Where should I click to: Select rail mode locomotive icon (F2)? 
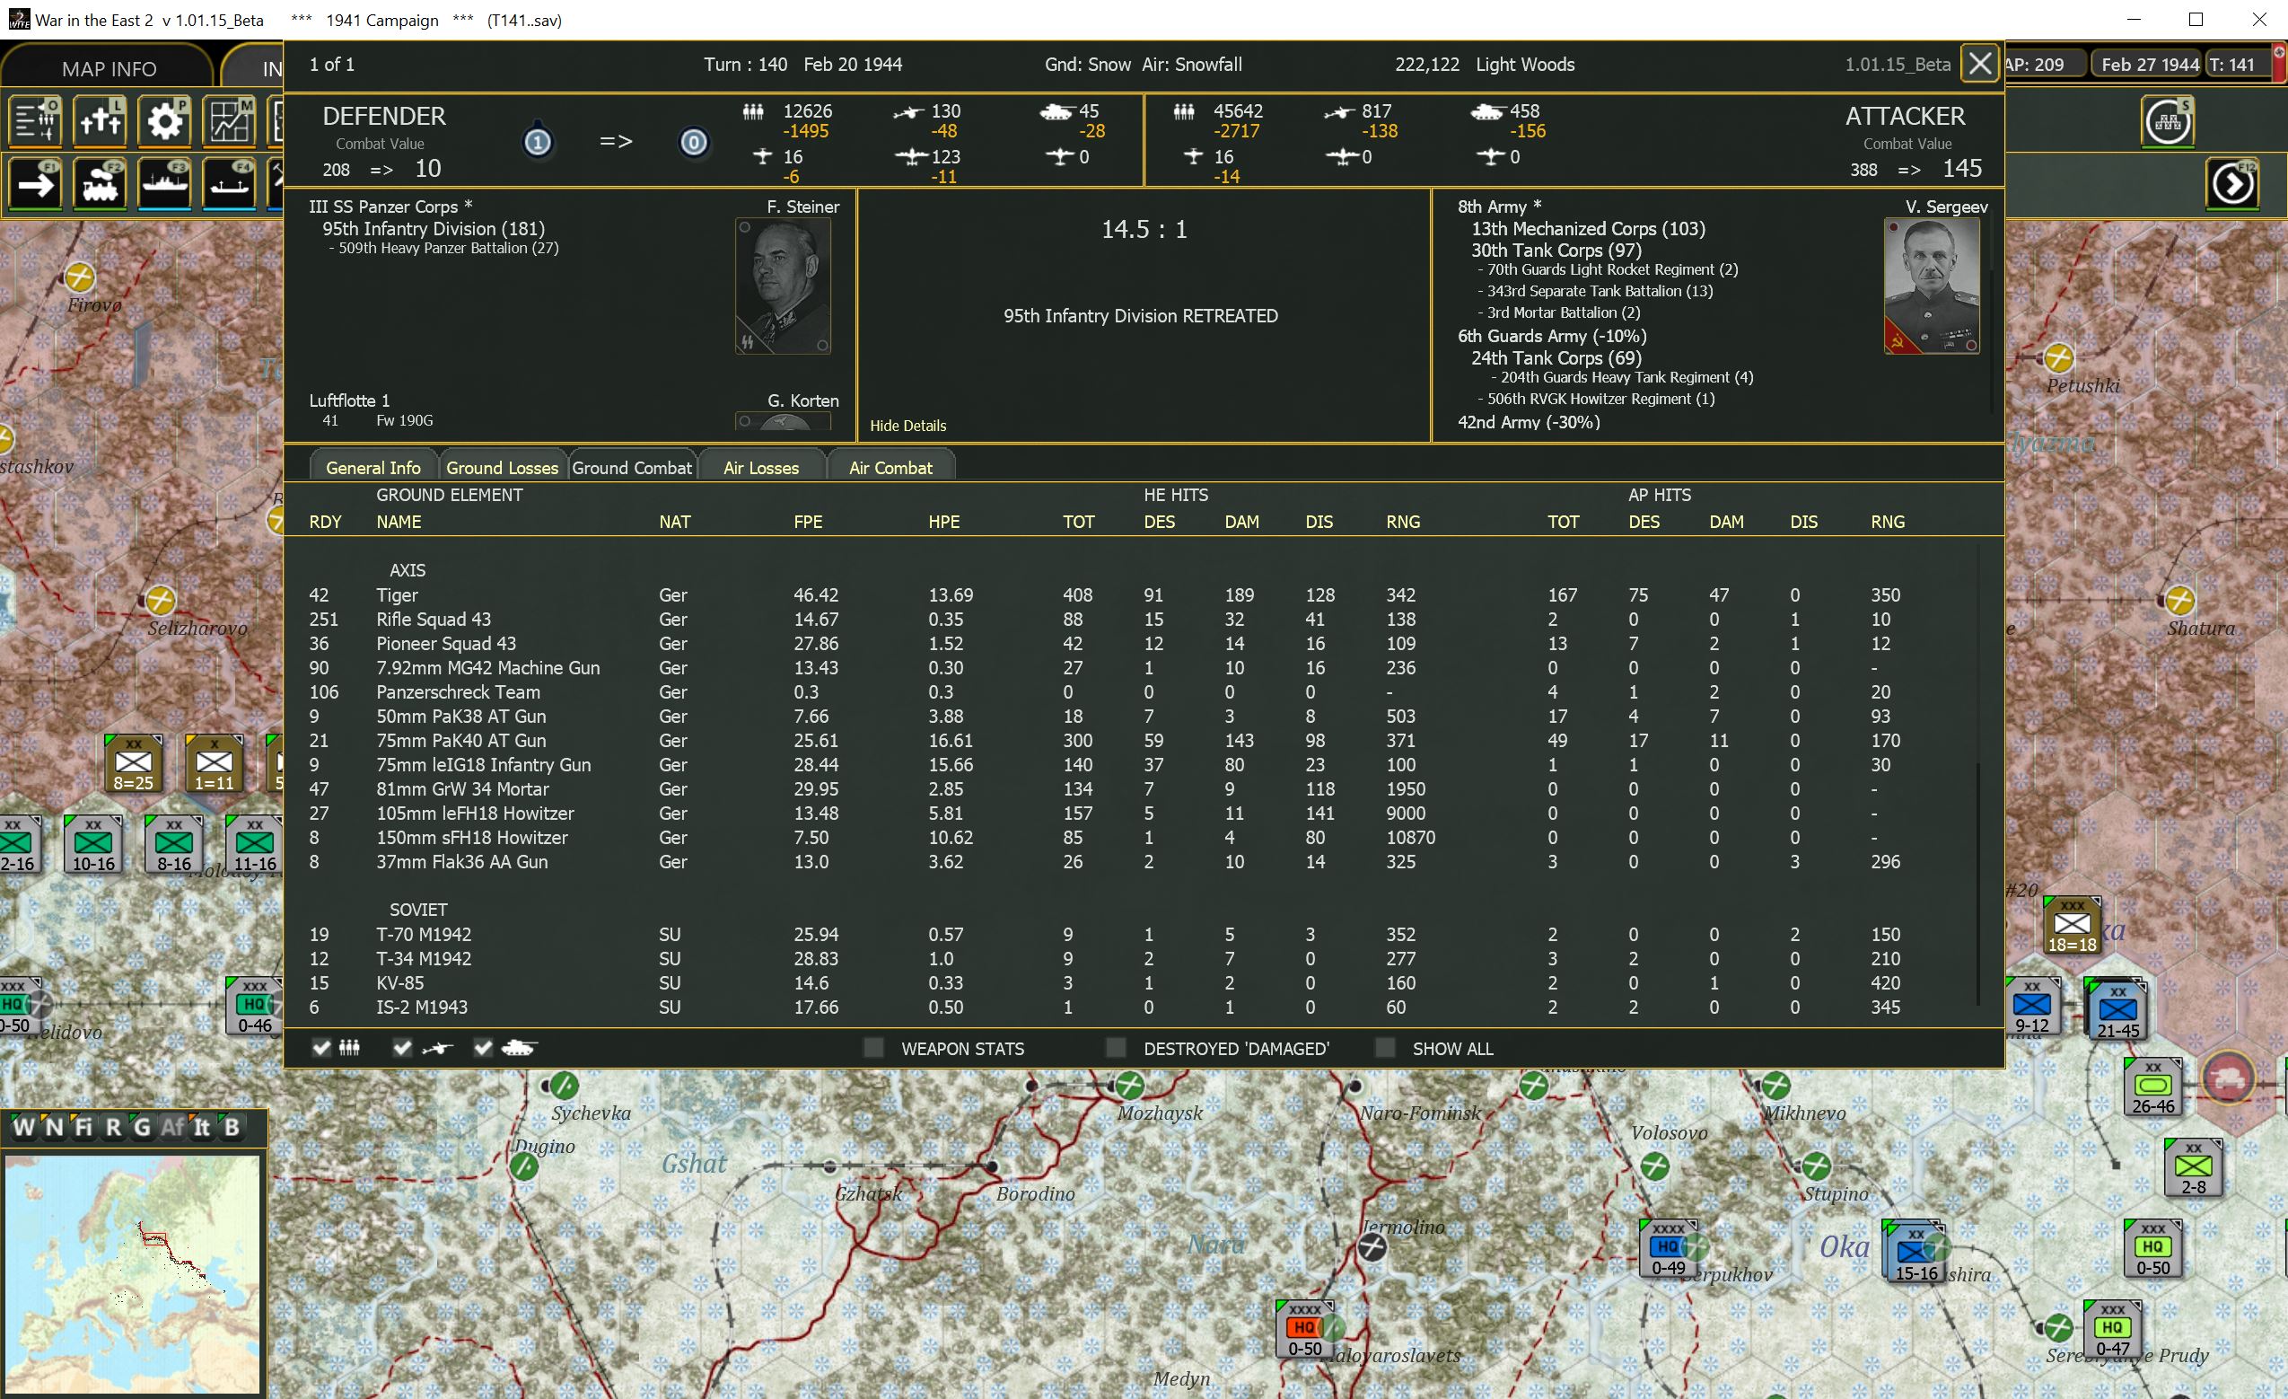tap(101, 184)
